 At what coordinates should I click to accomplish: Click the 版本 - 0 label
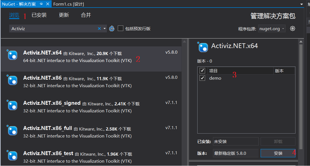click(205, 61)
